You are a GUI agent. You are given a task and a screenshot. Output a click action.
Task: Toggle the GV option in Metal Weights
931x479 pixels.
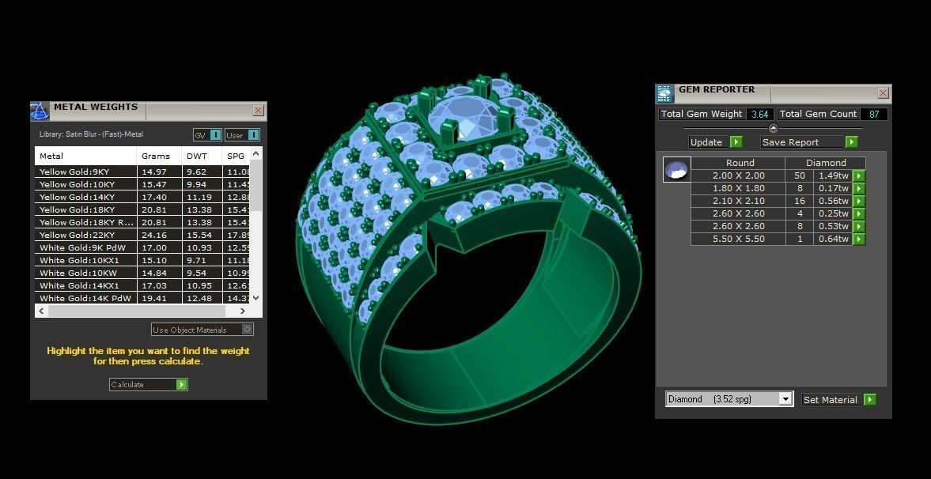pyautogui.click(x=207, y=135)
